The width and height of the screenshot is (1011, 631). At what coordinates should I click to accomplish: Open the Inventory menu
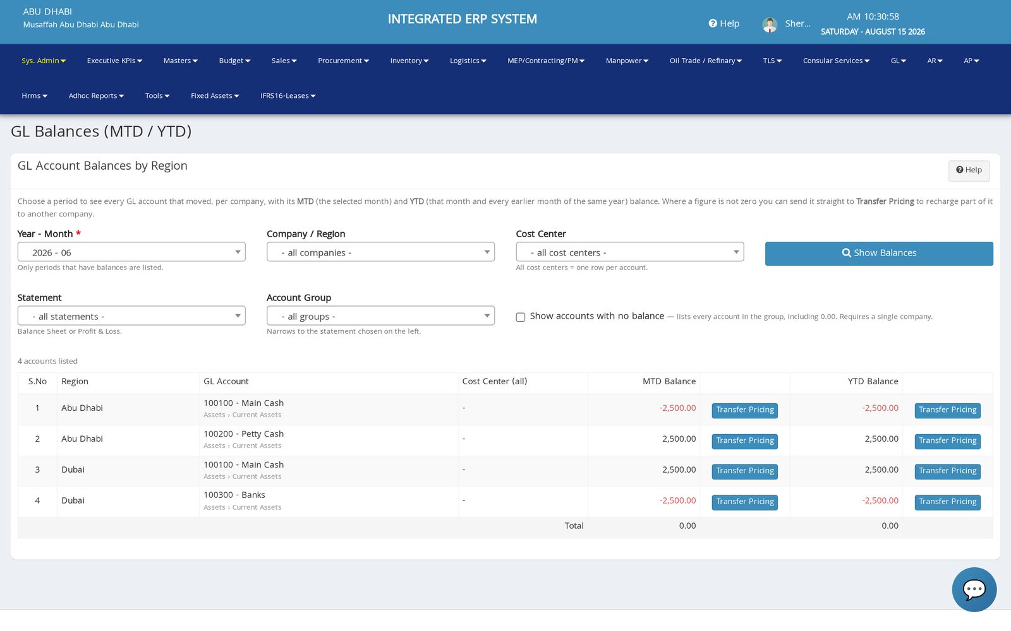tap(409, 61)
